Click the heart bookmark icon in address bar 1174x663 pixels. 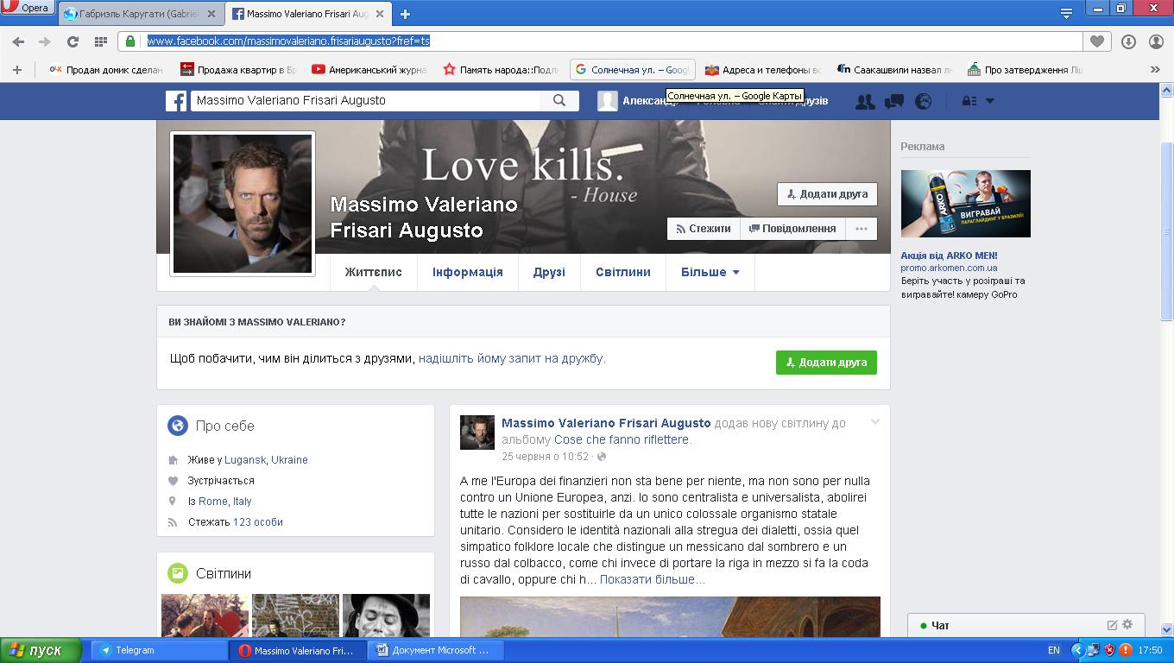coord(1097,41)
